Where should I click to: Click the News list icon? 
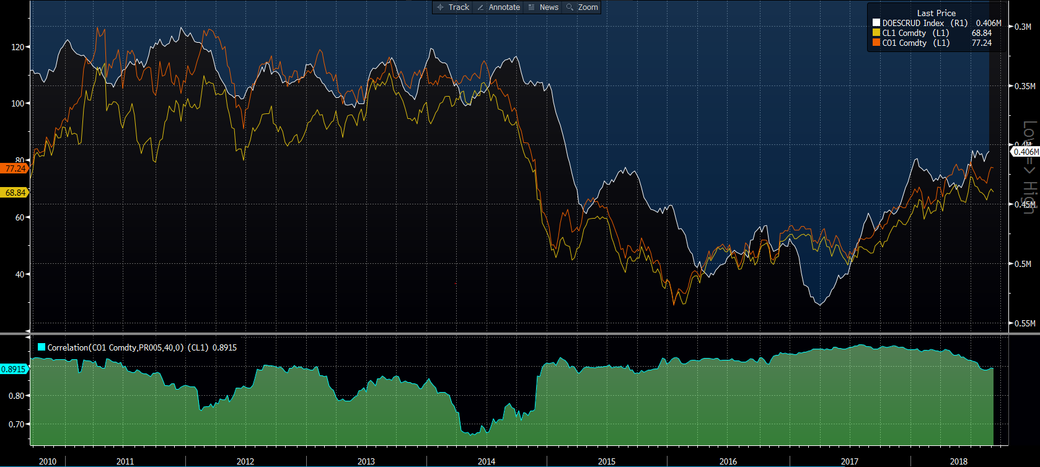point(531,7)
